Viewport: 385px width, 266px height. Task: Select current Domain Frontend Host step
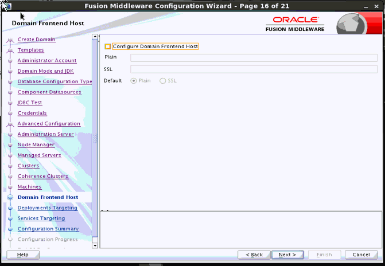coord(48,198)
